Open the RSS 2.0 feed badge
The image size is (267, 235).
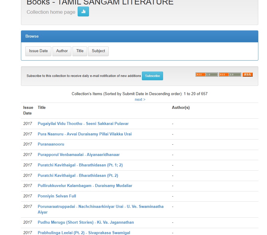(230, 75)
